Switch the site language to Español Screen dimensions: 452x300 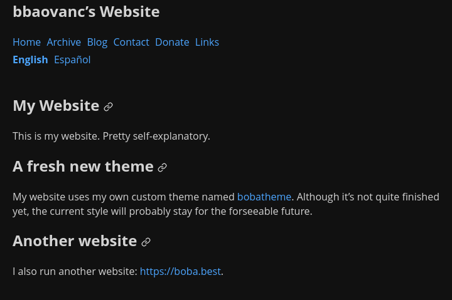[x=72, y=59]
